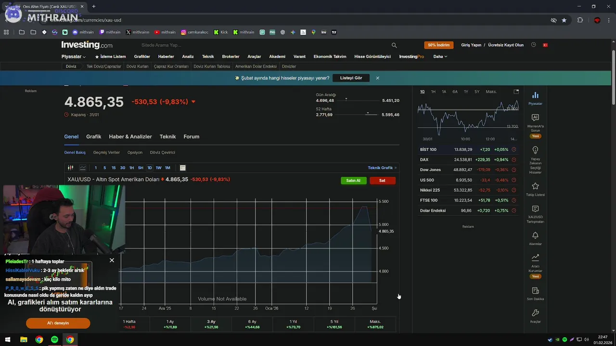The width and height of the screenshot is (616, 346).
Task: Select the 6 Ay performance period
Action: point(252,324)
